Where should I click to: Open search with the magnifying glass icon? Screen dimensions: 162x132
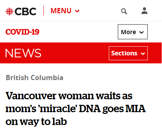[x=124, y=11]
